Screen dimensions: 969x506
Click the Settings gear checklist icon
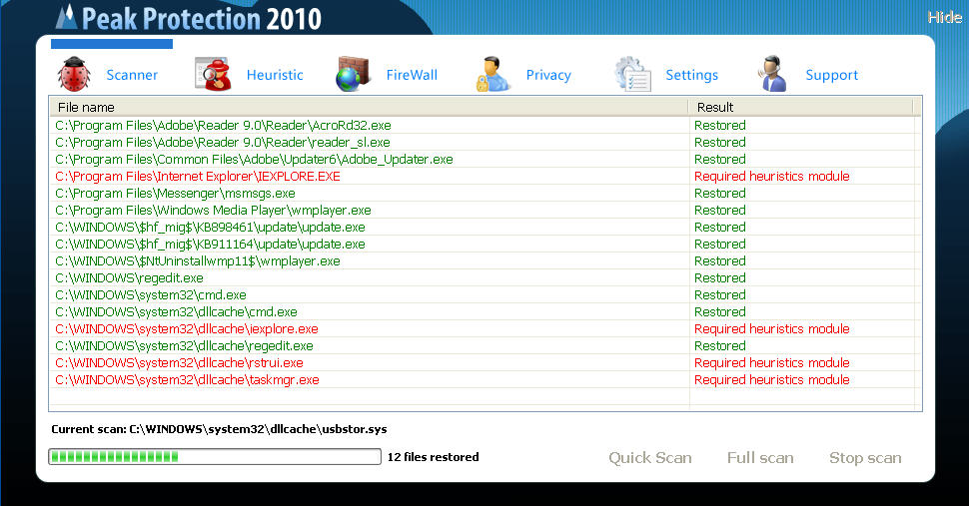[x=632, y=74]
